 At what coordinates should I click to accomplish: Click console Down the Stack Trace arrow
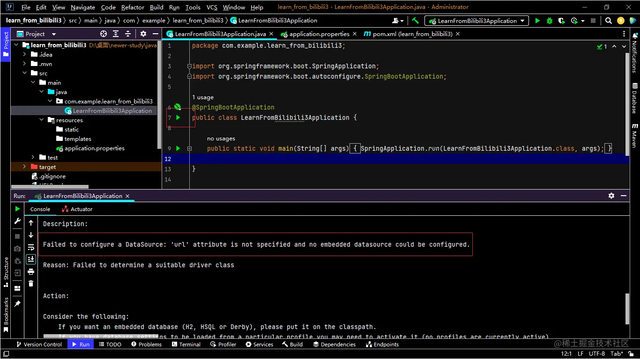(x=31, y=235)
